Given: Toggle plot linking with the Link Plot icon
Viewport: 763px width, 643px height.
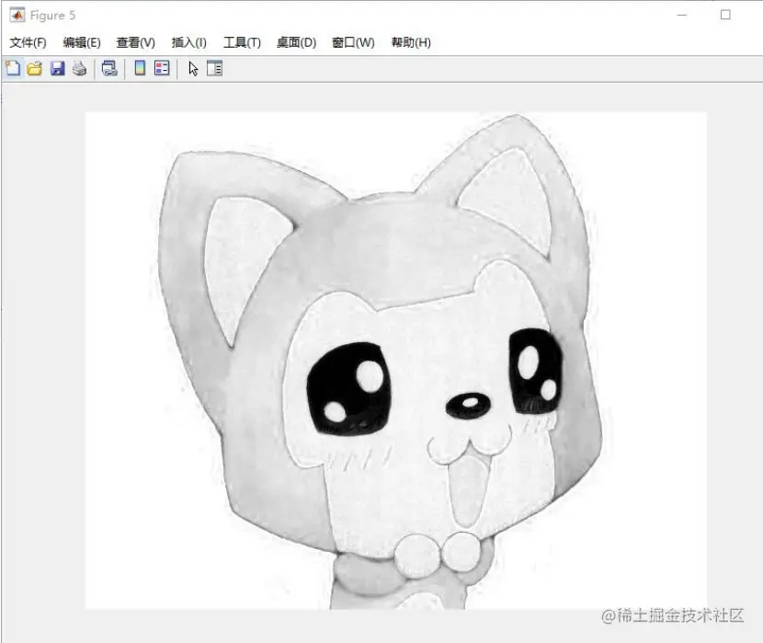Looking at the screenshot, I should (108, 67).
